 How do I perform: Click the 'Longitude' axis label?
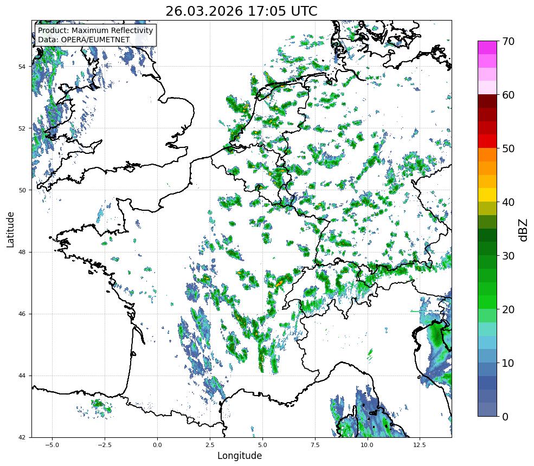click(240, 456)
